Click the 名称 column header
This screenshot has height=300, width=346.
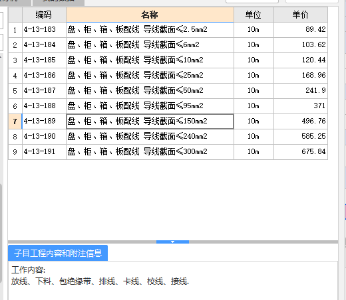(x=150, y=15)
